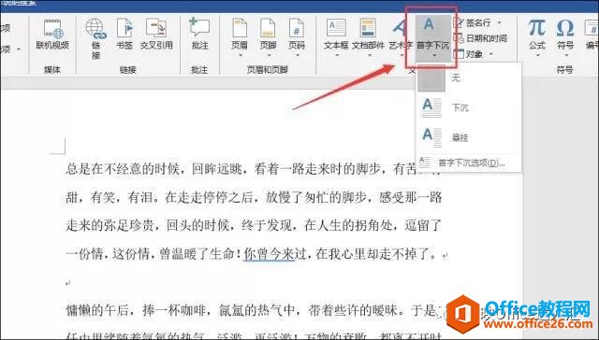The height and width of the screenshot is (340, 599).
Task: Expand the 签名行 dropdown arrow
Action: click(499, 22)
